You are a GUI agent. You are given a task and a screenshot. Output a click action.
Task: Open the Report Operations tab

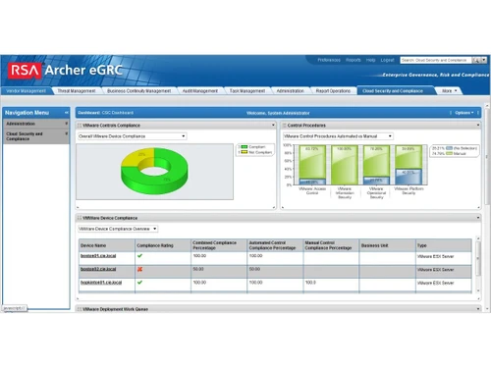333,91
